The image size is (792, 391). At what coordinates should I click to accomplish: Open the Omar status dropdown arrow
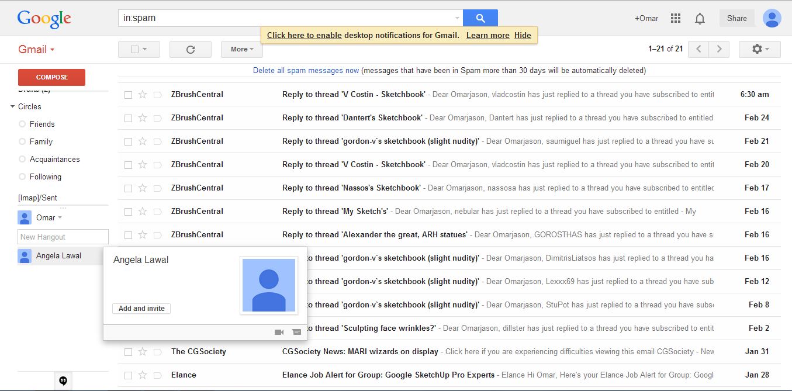click(x=60, y=218)
